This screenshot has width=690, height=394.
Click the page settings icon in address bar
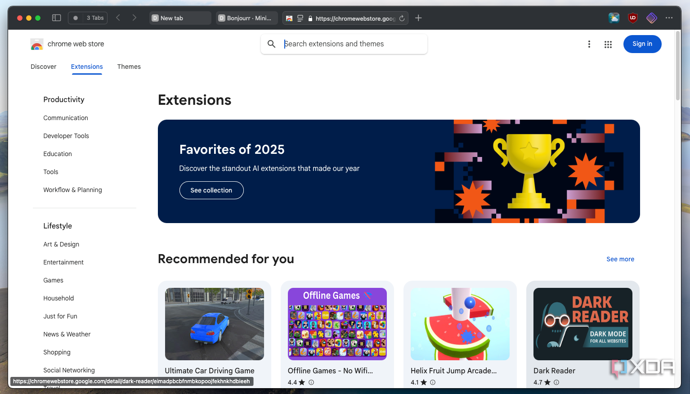tap(300, 18)
